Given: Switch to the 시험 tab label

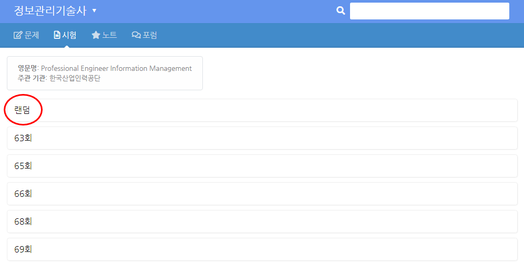Looking at the screenshot, I should [x=69, y=35].
